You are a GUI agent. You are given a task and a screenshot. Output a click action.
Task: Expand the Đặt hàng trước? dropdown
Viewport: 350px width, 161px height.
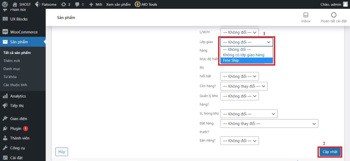pyautogui.click(x=269, y=123)
